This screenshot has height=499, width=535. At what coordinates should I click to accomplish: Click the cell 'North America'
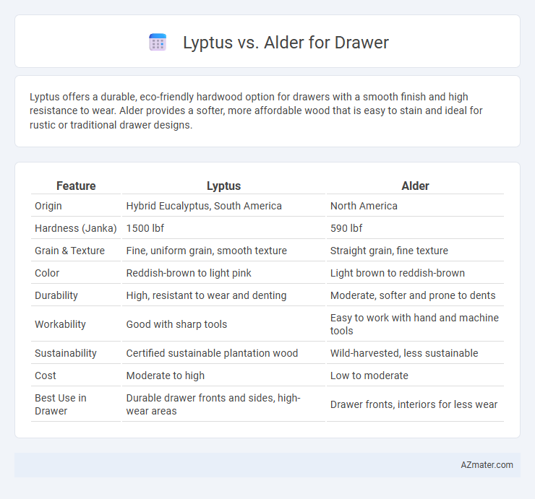pos(364,206)
